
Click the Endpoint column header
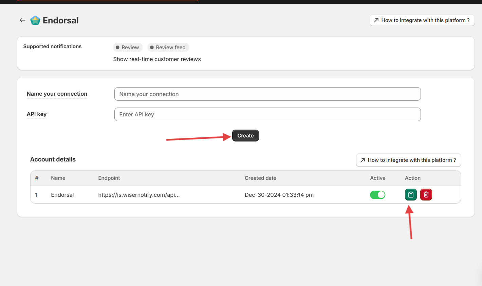tap(109, 178)
